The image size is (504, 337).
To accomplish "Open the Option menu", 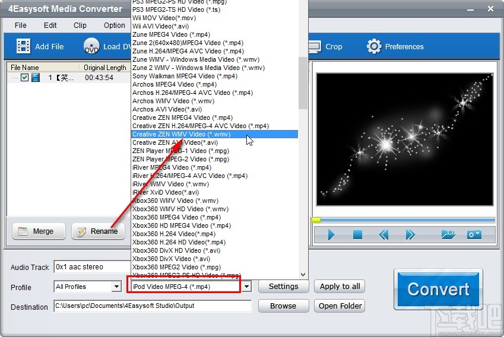I will pos(115,26).
